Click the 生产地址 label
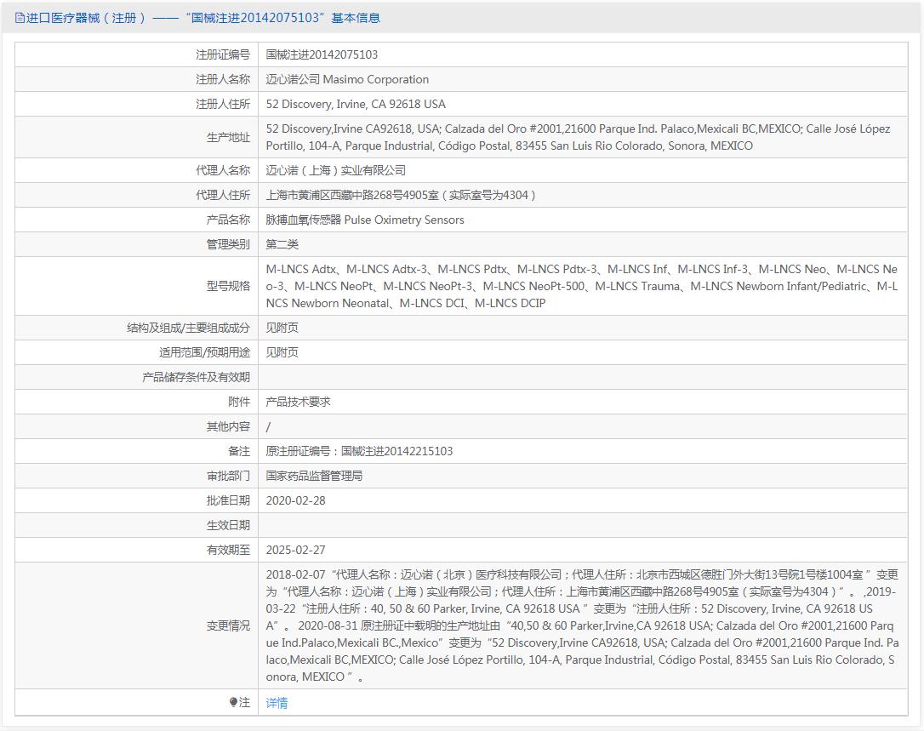The width and height of the screenshot is (924, 731). (228, 137)
